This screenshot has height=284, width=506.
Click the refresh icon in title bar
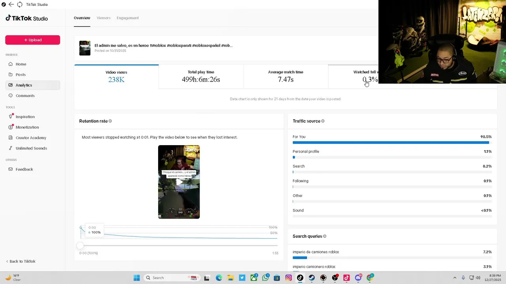pos(19,4)
